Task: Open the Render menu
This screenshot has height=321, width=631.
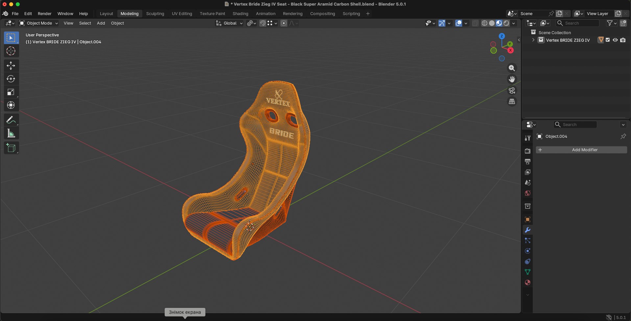Action: click(45, 14)
